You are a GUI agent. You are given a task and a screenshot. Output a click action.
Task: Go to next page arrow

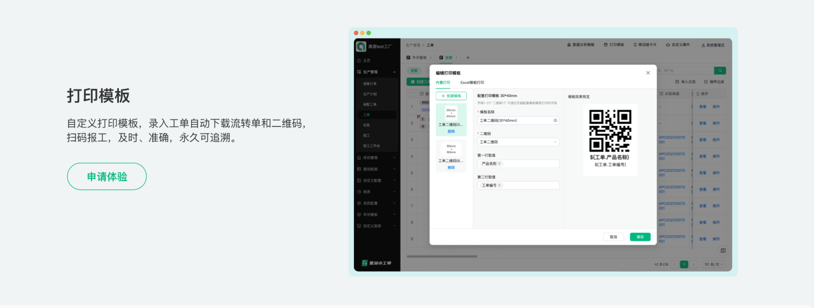click(x=694, y=264)
